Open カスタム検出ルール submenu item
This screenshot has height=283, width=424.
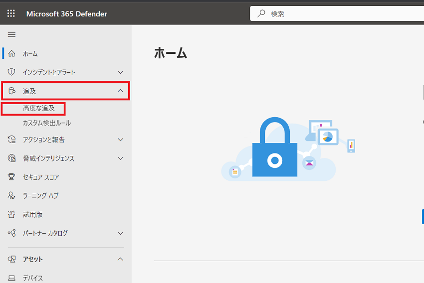tap(47, 123)
